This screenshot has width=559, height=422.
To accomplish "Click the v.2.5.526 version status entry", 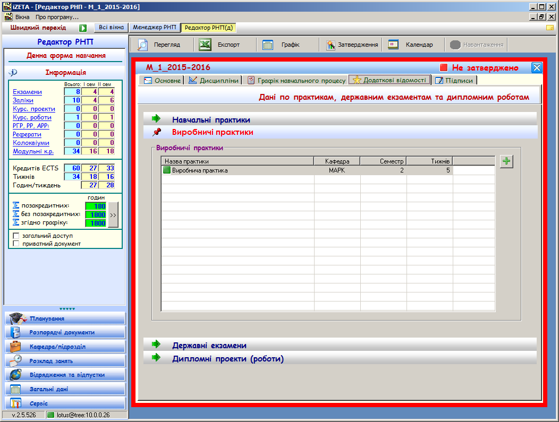I will coord(24,415).
